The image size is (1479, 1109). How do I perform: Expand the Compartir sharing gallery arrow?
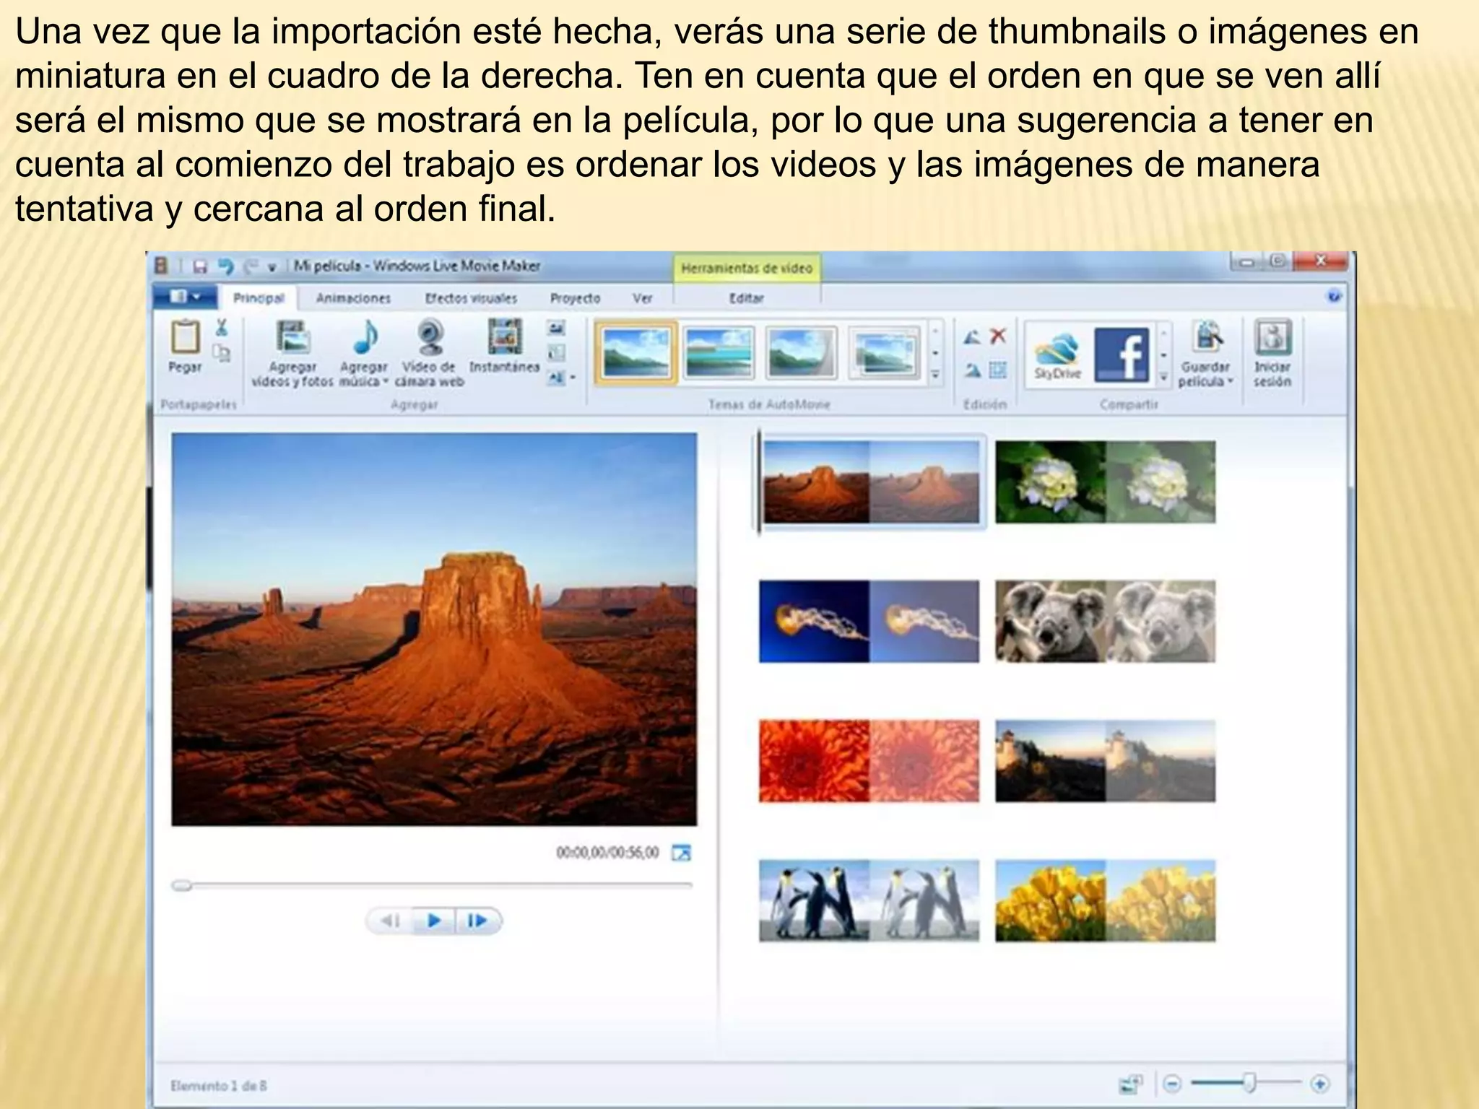tap(1163, 377)
